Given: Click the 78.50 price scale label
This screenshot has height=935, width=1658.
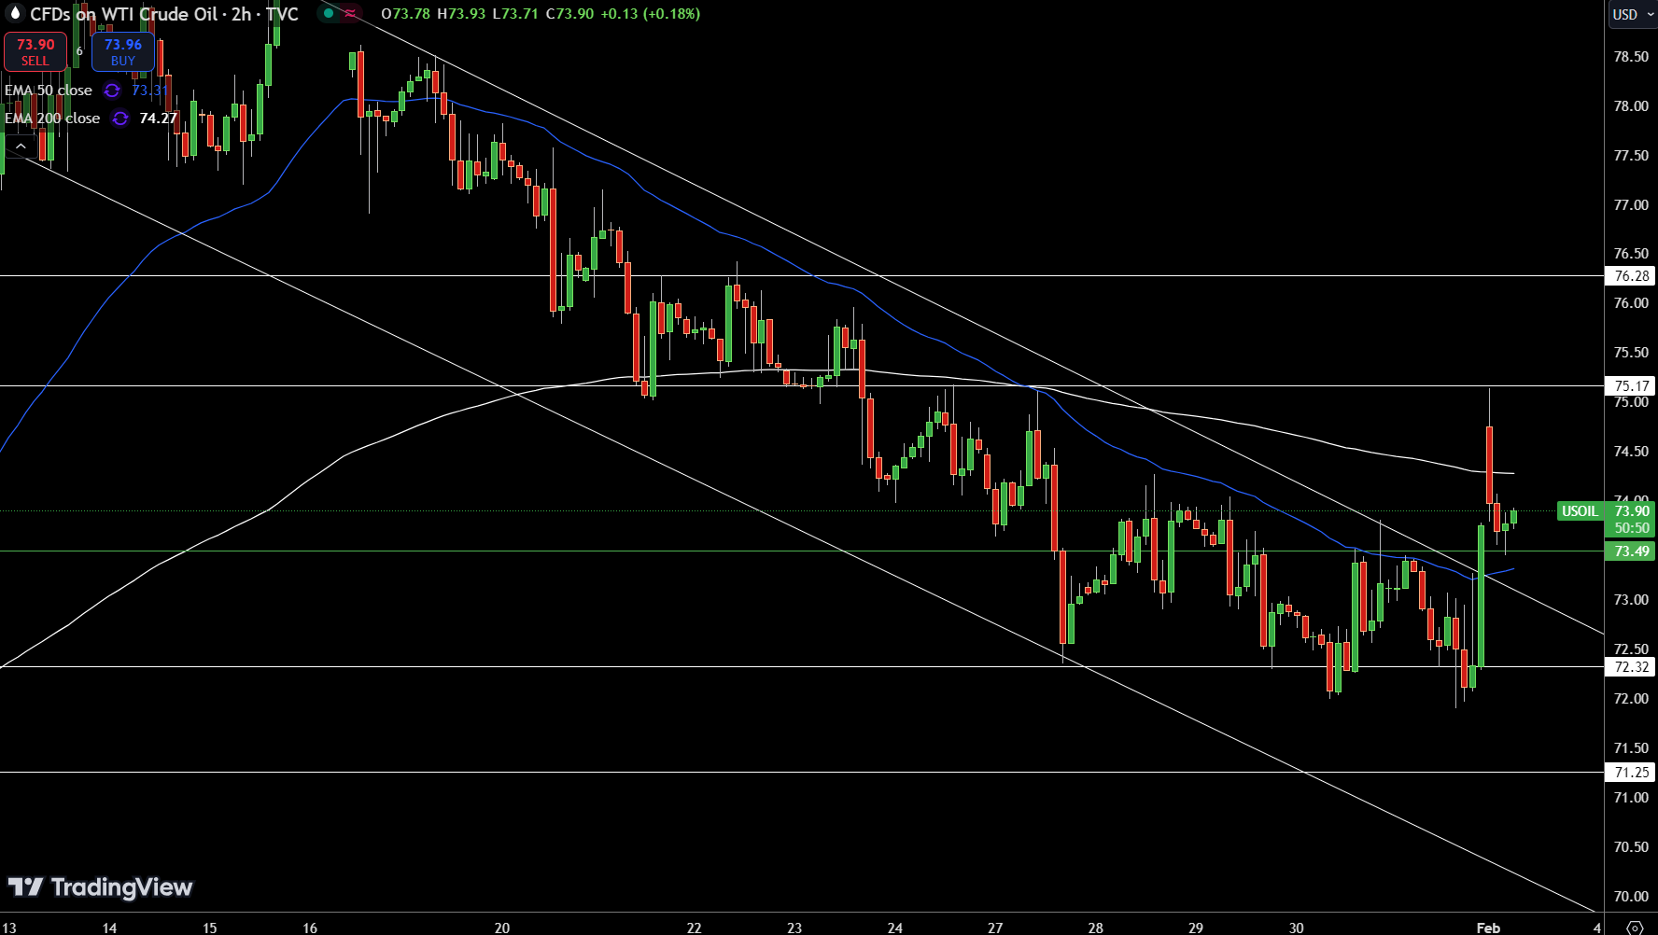Looking at the screenshot, I should pos(1631,57).
